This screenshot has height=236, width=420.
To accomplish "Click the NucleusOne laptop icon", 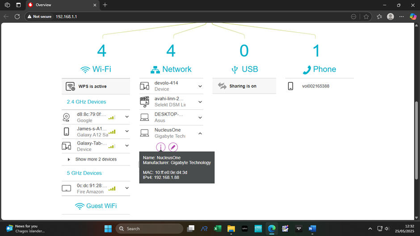I will click(144, 133).
